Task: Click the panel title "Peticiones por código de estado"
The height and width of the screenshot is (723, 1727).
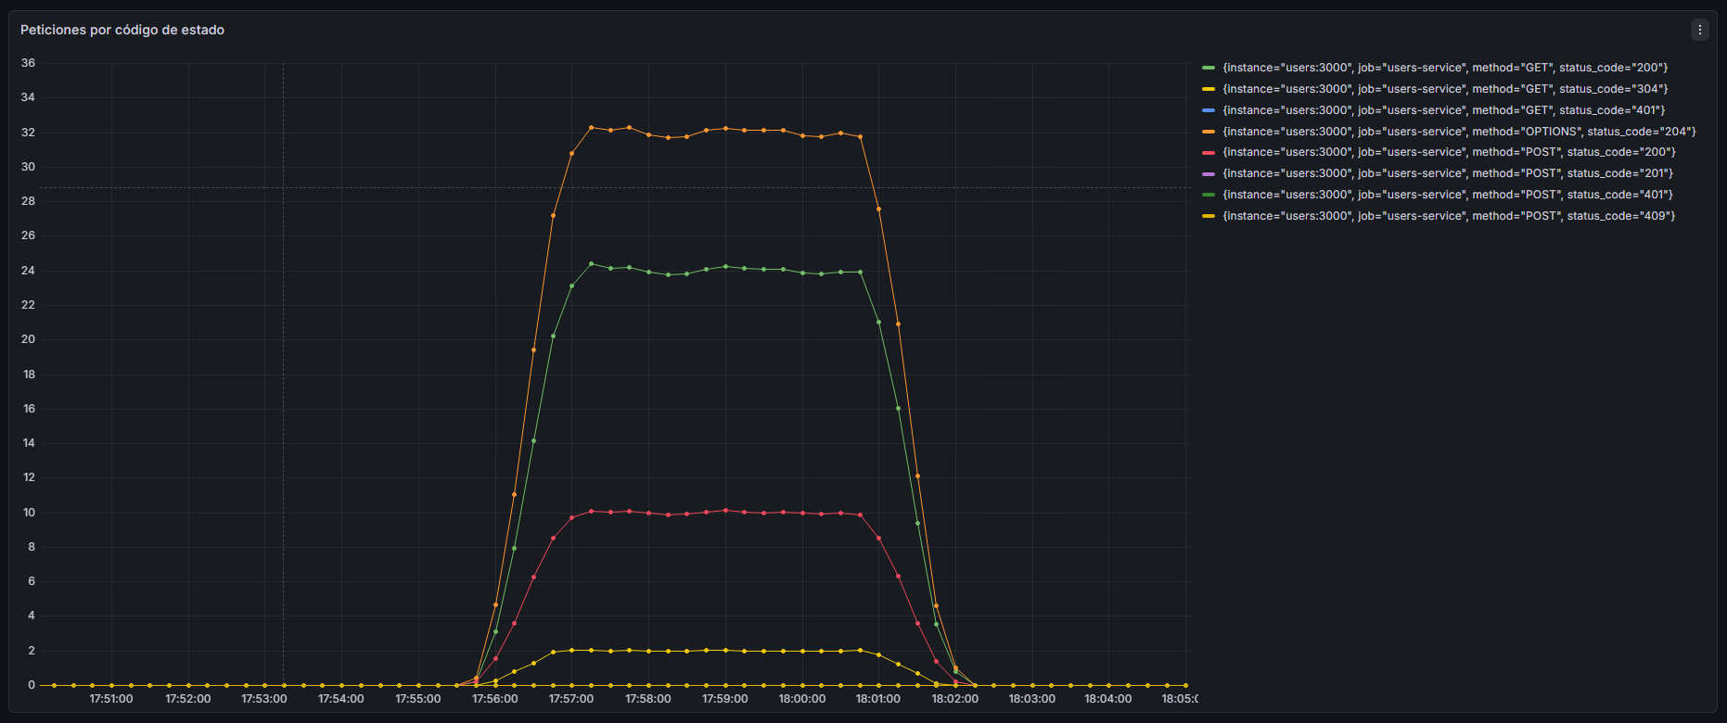Action: [122, 30]
